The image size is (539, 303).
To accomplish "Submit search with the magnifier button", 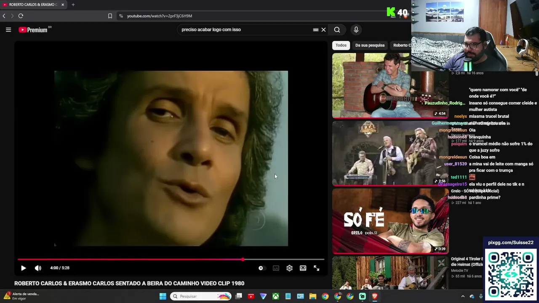I will [x=337, y=29].
